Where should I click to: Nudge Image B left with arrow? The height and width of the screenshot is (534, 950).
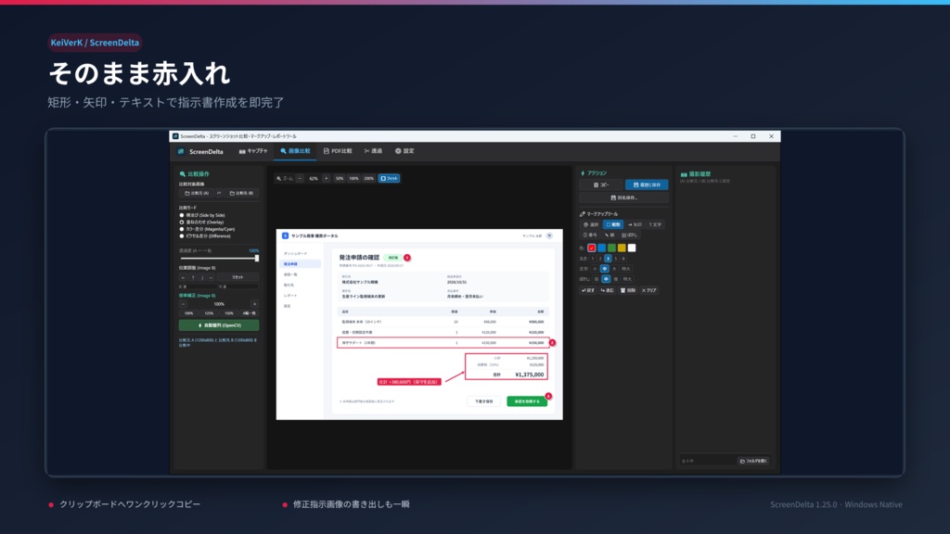(183, 277)
